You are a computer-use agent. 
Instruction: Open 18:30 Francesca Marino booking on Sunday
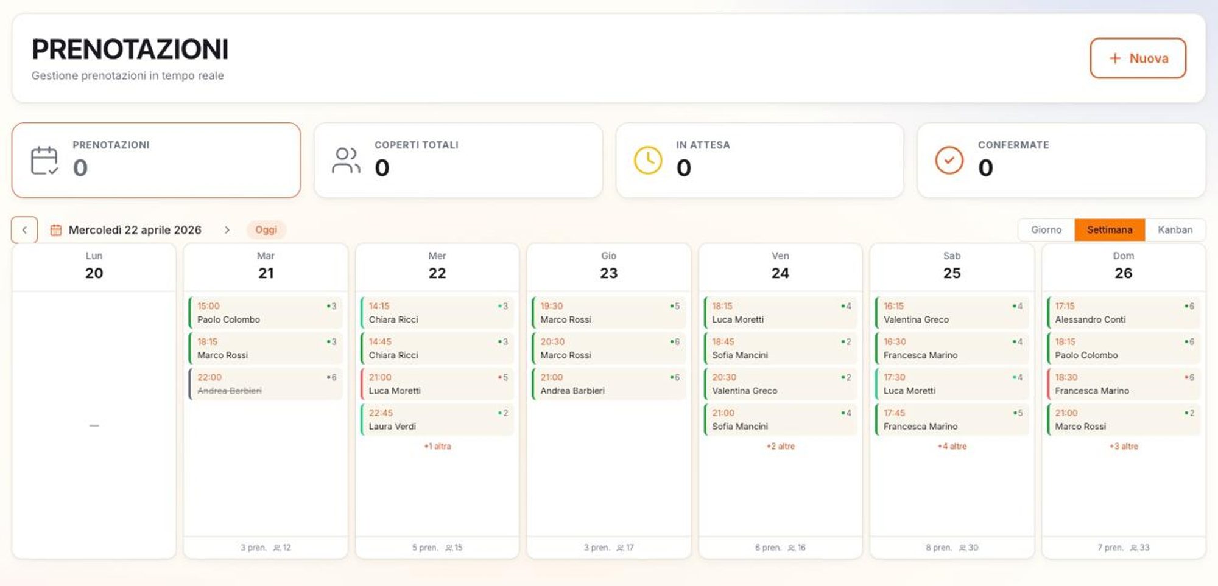tap(1124, 384)
